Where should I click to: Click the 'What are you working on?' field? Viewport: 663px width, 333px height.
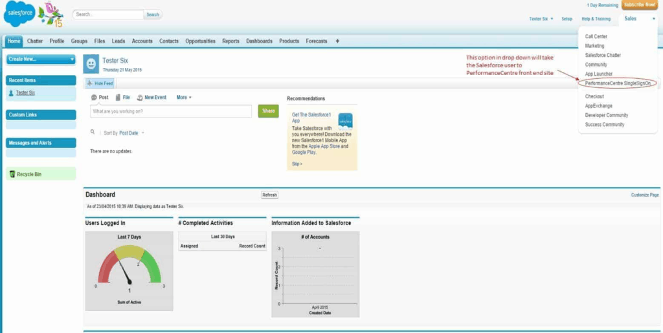pos(171,111)
